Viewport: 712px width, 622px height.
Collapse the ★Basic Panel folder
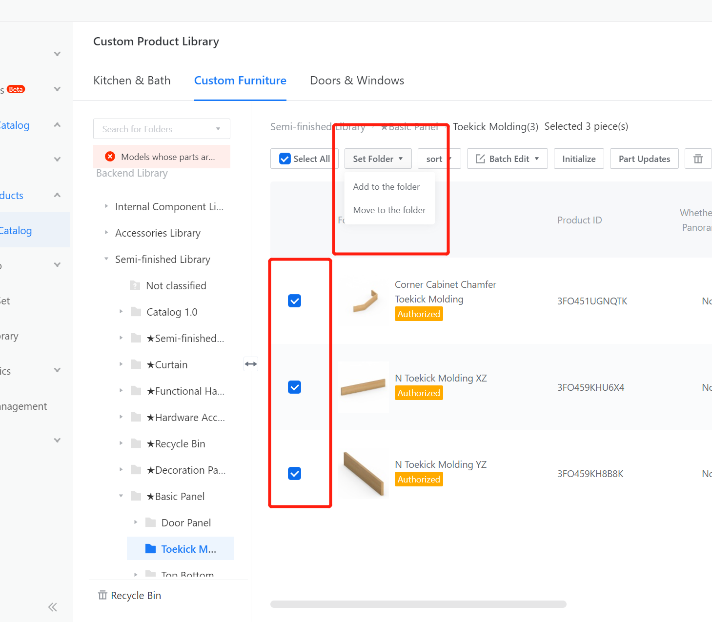[x=121, y=496]
